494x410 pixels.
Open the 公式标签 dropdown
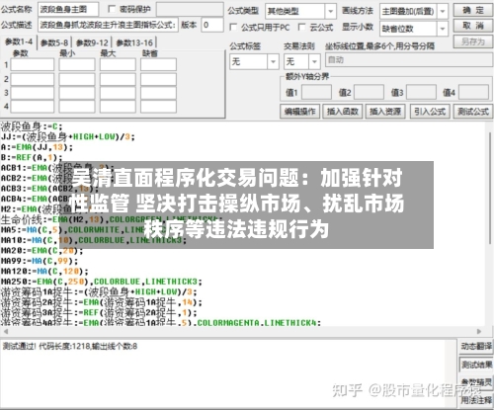click(254, 61)
